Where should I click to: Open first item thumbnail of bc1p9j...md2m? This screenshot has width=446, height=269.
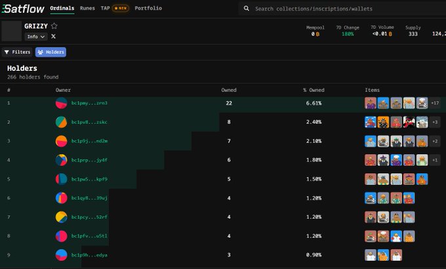pos(371,141)
